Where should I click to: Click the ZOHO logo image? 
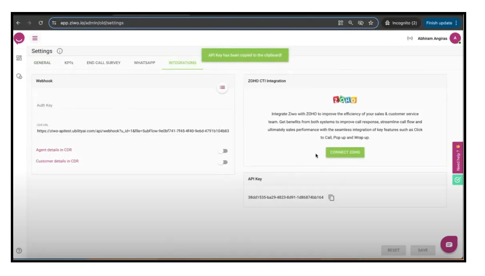point(345,100)
